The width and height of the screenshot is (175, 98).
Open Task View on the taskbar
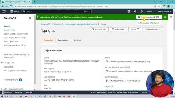tap(7, 96)
